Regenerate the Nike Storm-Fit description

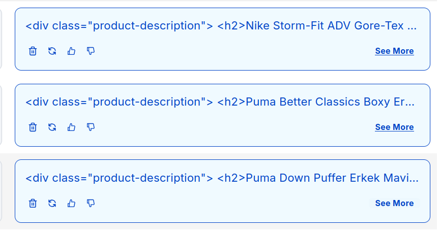pos(52,51)
